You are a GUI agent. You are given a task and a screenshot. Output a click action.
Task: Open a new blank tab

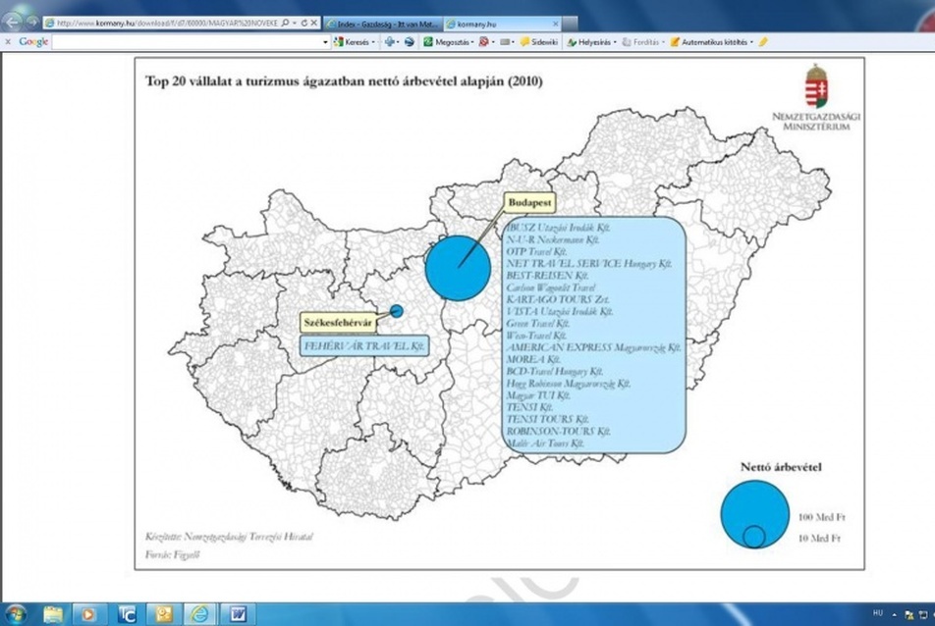pyautogui.click(x=570, y=24)
